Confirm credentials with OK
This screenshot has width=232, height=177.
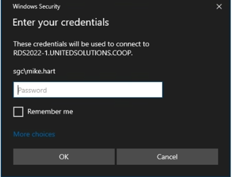[64, 157]
